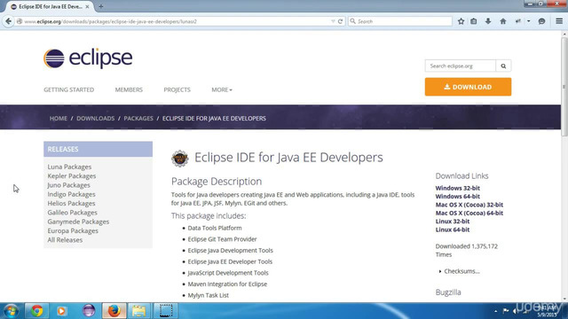Click the Eclipse logo

click(x=88, y=58)
